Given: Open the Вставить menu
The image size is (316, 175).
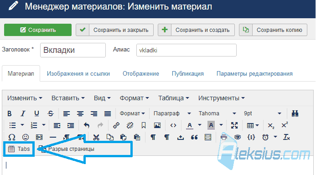Looking at the screenshot, I should (x=68, y=98).
